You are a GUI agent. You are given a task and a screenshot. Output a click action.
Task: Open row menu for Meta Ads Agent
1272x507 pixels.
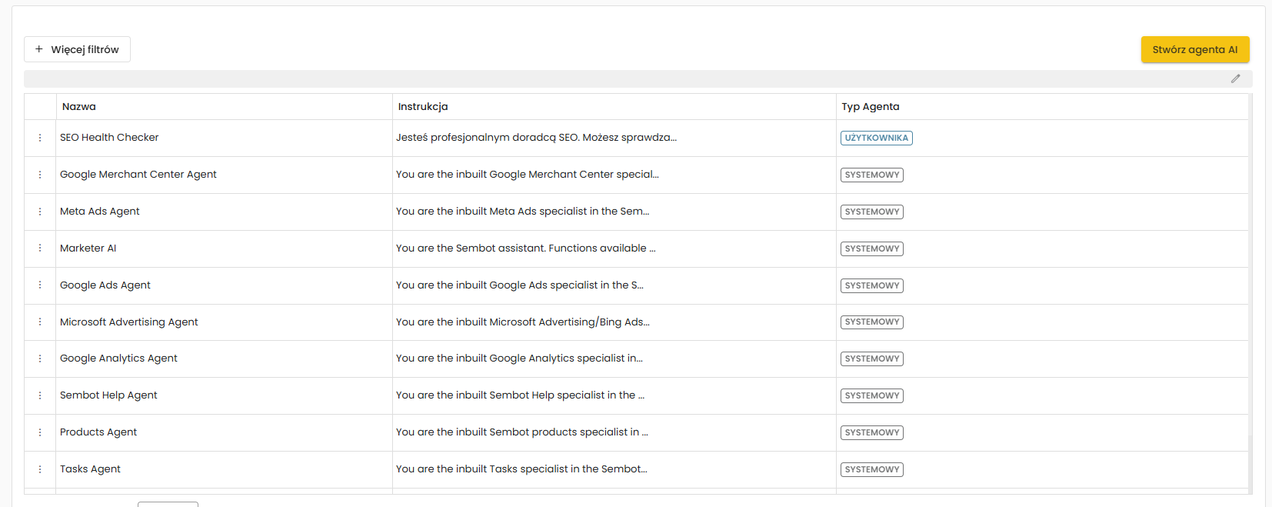[x=40, y=212]
